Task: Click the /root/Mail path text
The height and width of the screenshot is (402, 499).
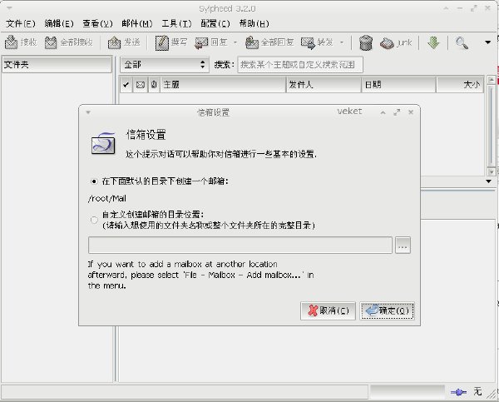Action: click(107, 198)
